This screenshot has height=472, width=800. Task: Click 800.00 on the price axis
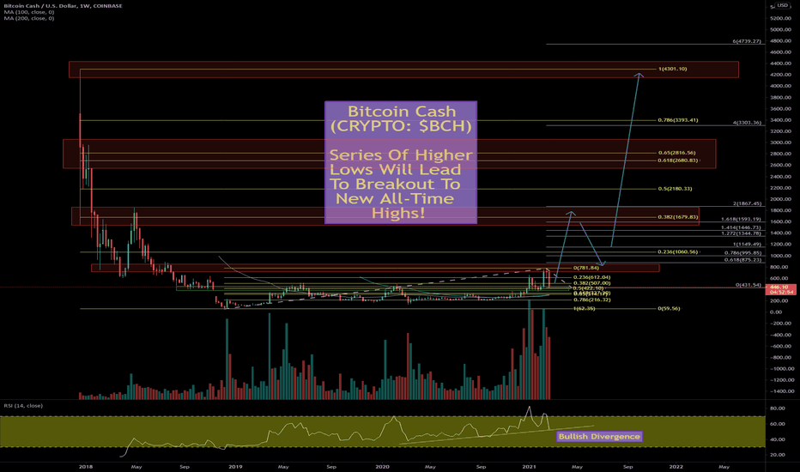pyautogui.click(x=780, y=267)
